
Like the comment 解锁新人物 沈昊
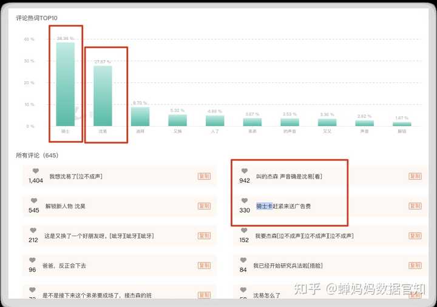point(34,200)
